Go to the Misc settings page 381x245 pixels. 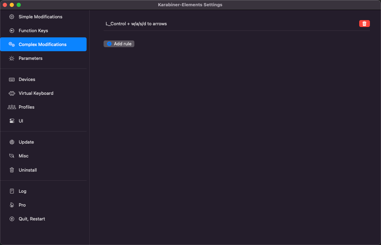[24, 156]
